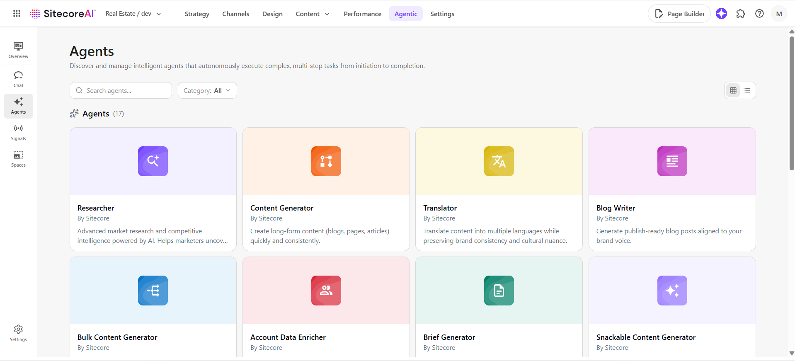Open the Snackable Content Generator title
The width and height of the screenshot is (795, 361).
click(x=646, y=337)
